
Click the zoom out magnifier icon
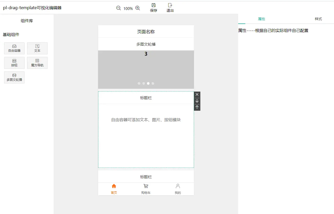(x=119, y=8)
